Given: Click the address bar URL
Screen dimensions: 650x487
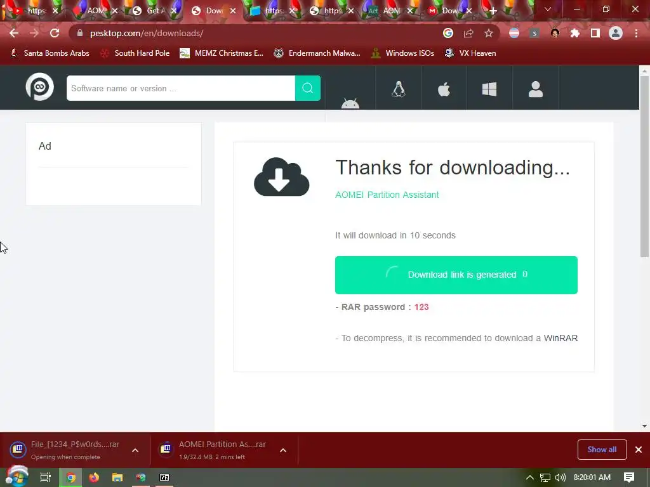Looking at the screenshot, I should pos(147,33).
